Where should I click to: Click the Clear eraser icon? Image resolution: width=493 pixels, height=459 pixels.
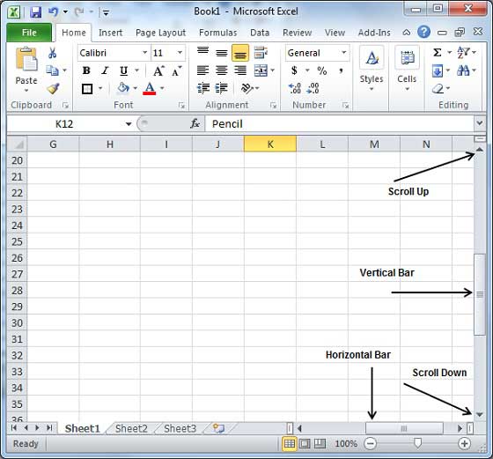tap(438, 89)
